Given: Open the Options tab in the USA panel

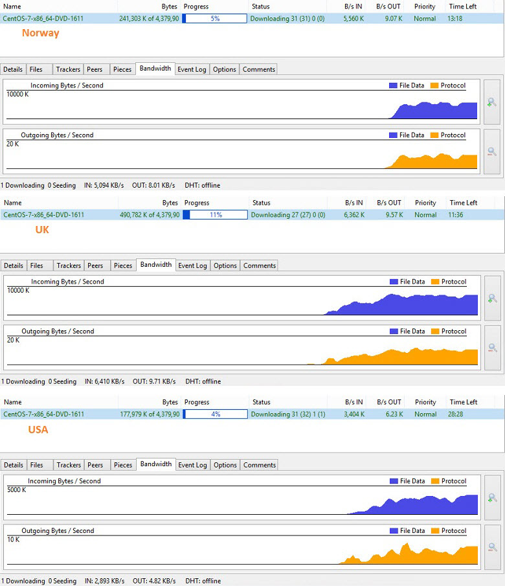Looking at the screenshot, I should pyautogui.click(x=225, y=465).
